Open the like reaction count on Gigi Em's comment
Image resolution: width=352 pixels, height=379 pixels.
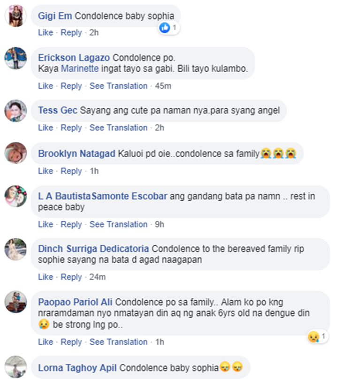168,28
